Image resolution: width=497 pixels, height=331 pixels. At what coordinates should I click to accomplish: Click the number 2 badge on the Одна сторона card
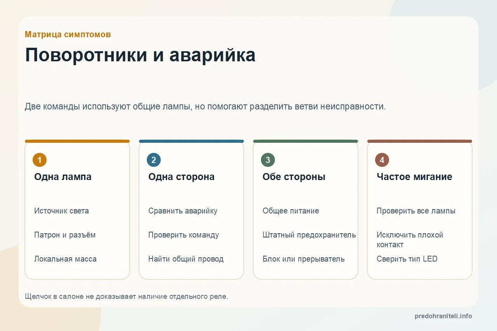point(154,160)
